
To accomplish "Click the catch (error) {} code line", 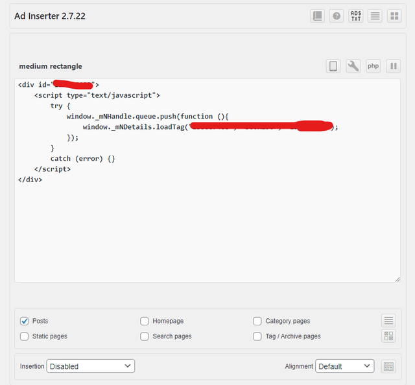I will tap(83, 159).
